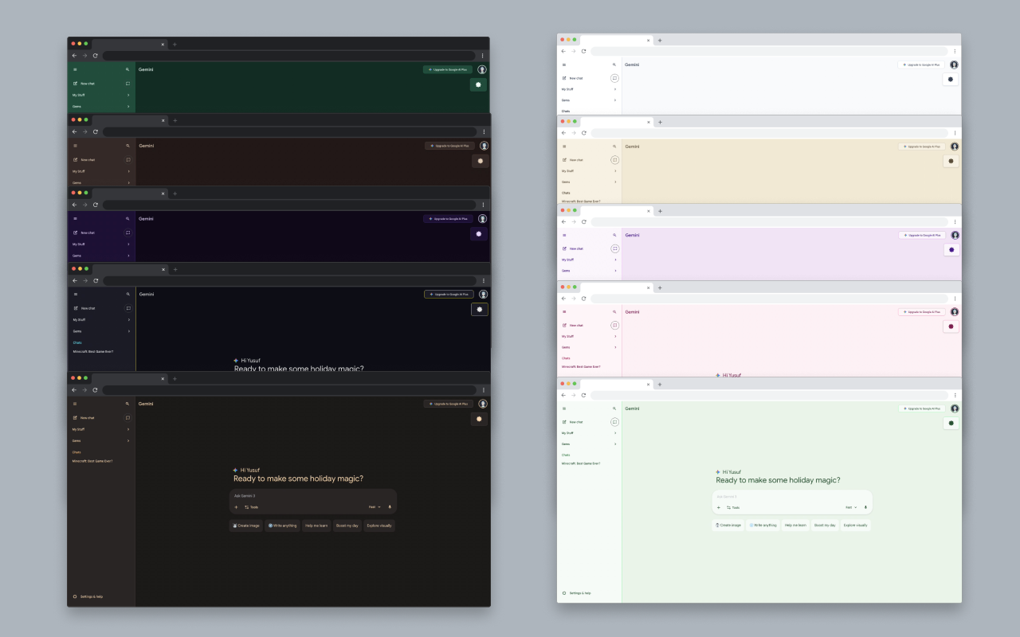Open Tools in the light green window prompt

click(733, 507)
